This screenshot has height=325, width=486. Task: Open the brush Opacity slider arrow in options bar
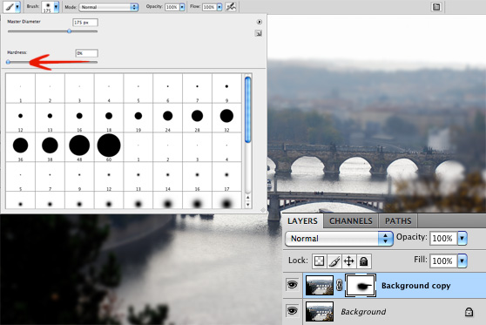pyautogui.click(x=182, y=7)
